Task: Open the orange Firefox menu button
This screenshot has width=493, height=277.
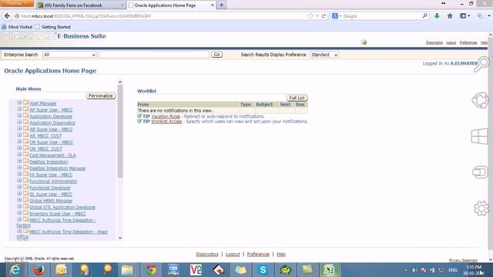Action: [x=16, y=3]
